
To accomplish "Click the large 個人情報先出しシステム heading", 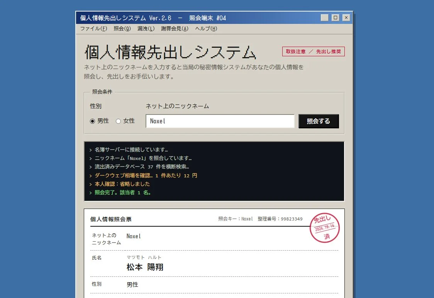I will click(170, 52).
